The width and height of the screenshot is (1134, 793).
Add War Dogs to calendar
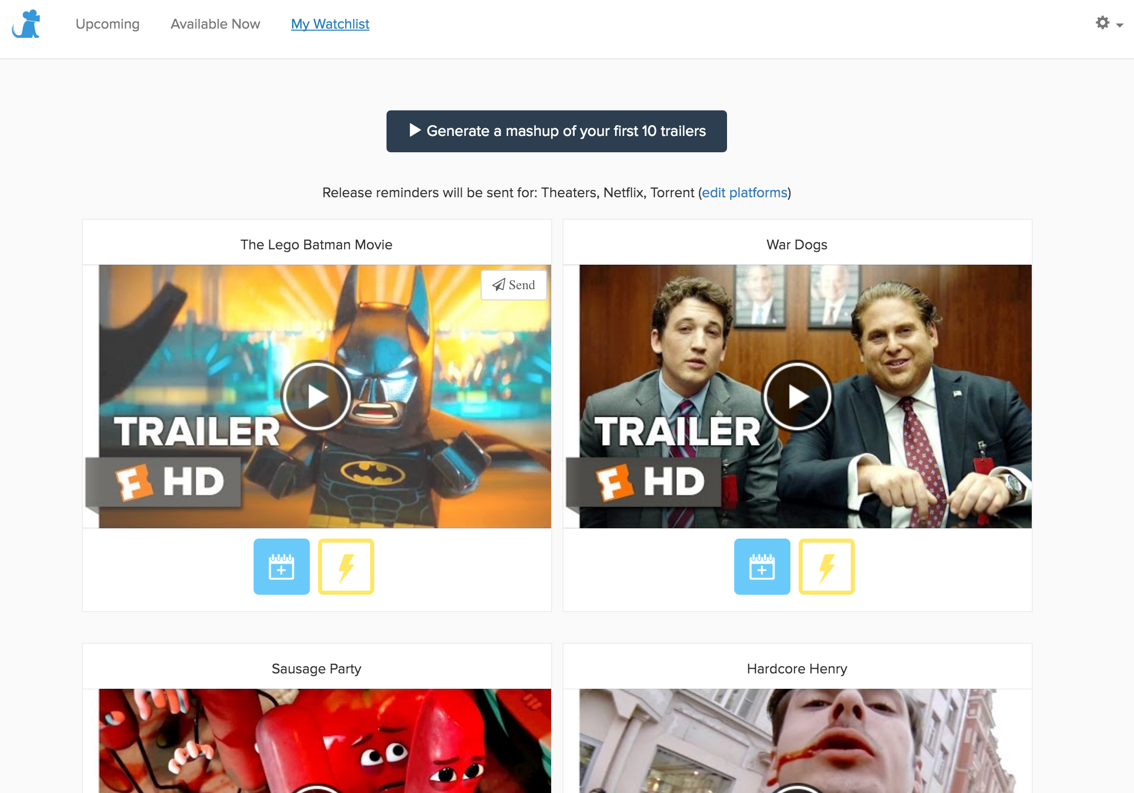(x=762, y=567)
